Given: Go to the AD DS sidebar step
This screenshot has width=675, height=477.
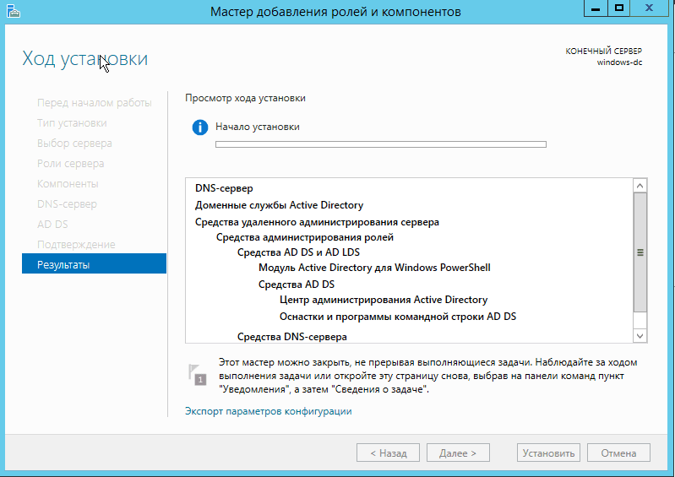Looking at the screenshot, I should point(52,224).
